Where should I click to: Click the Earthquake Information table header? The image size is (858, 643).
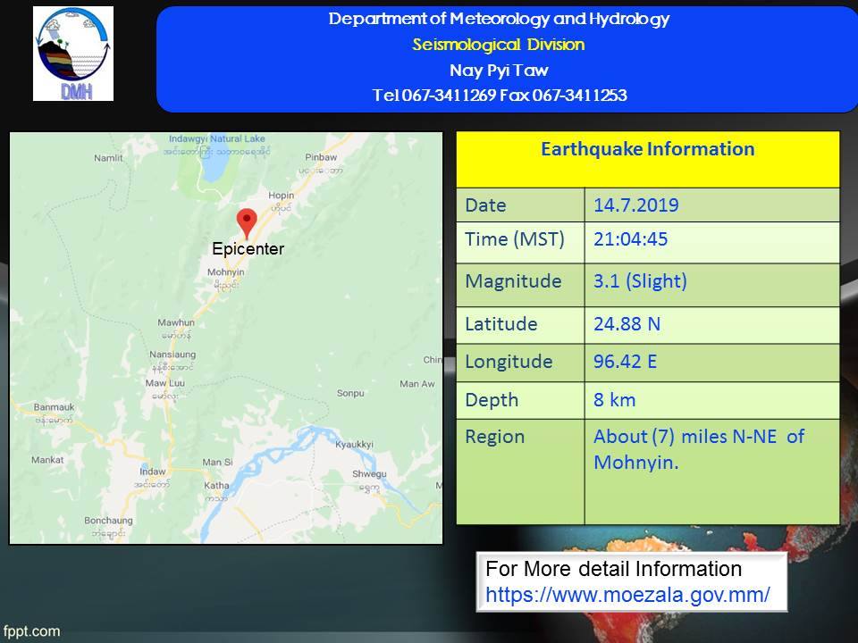647,149
